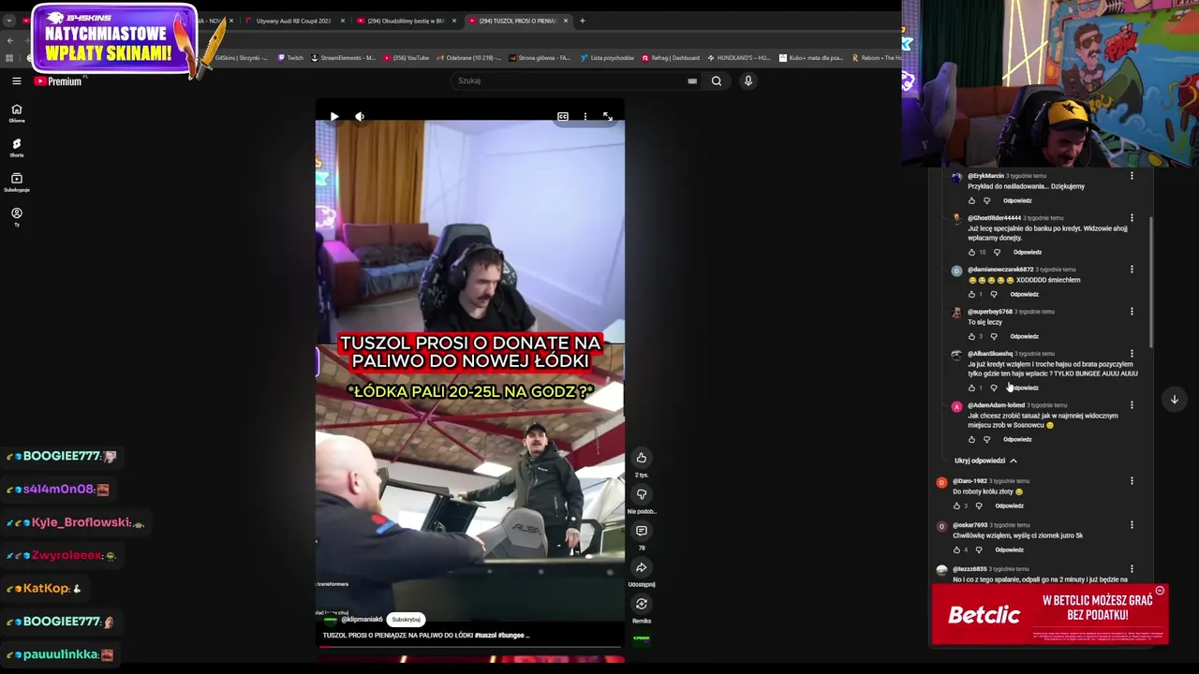Seek on the Shorts progress bar
Screen dimensions: 1199x674
(x=470, y=647)
